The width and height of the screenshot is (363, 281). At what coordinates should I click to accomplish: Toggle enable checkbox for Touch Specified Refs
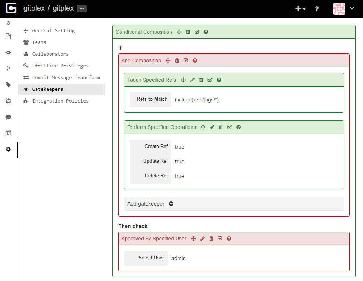210,80
